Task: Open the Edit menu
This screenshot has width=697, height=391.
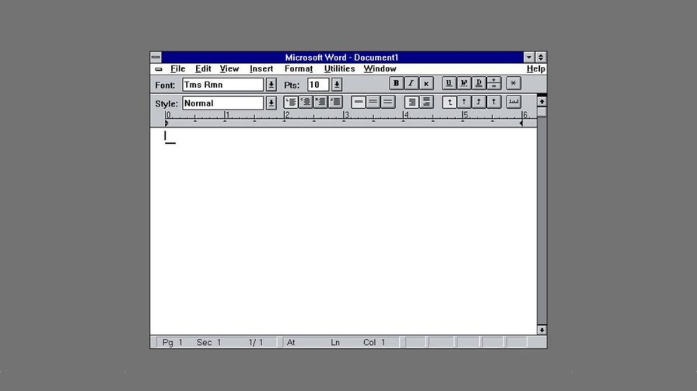Action: [203, 69]
